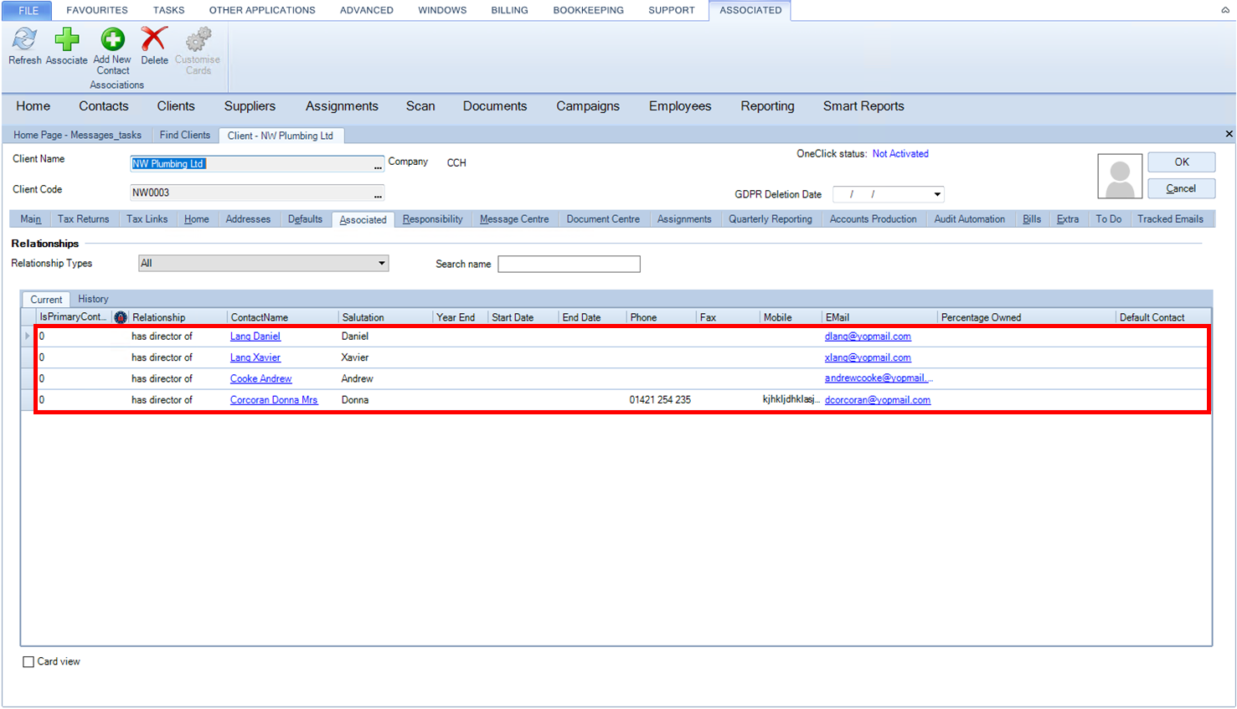Click the green Associate plus icon

[67, 39]
